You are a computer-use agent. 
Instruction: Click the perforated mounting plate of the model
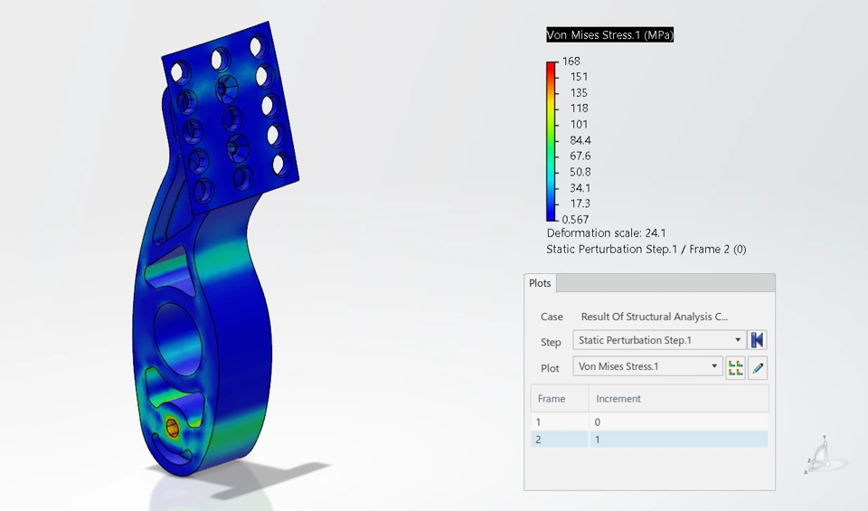[230, 117]
